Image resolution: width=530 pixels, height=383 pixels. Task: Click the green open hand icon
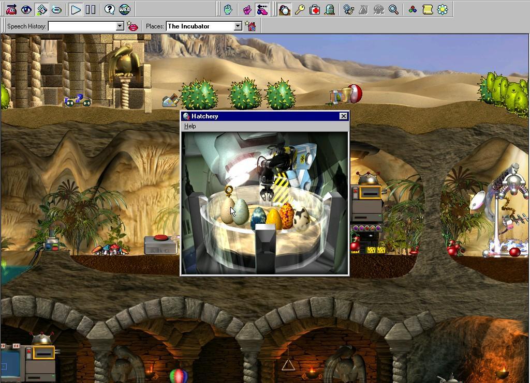tap(228, 9)
